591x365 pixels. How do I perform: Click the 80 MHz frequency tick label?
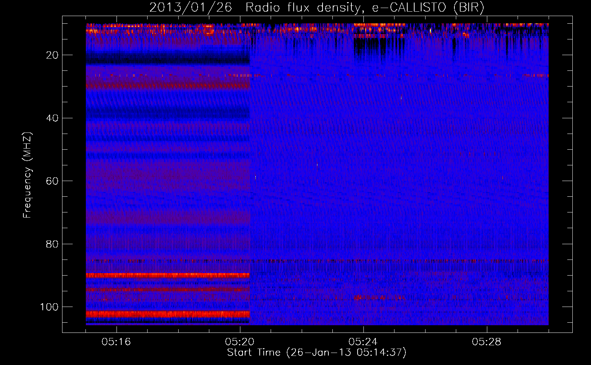pos(52,244)
